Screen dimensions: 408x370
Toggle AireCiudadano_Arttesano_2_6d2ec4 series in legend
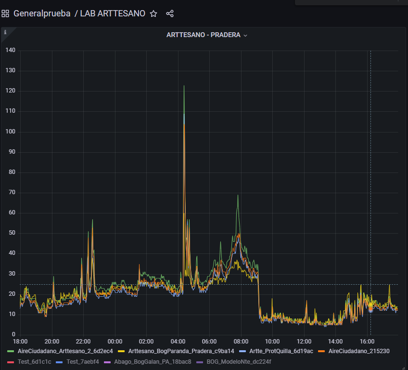click(65, 351)
